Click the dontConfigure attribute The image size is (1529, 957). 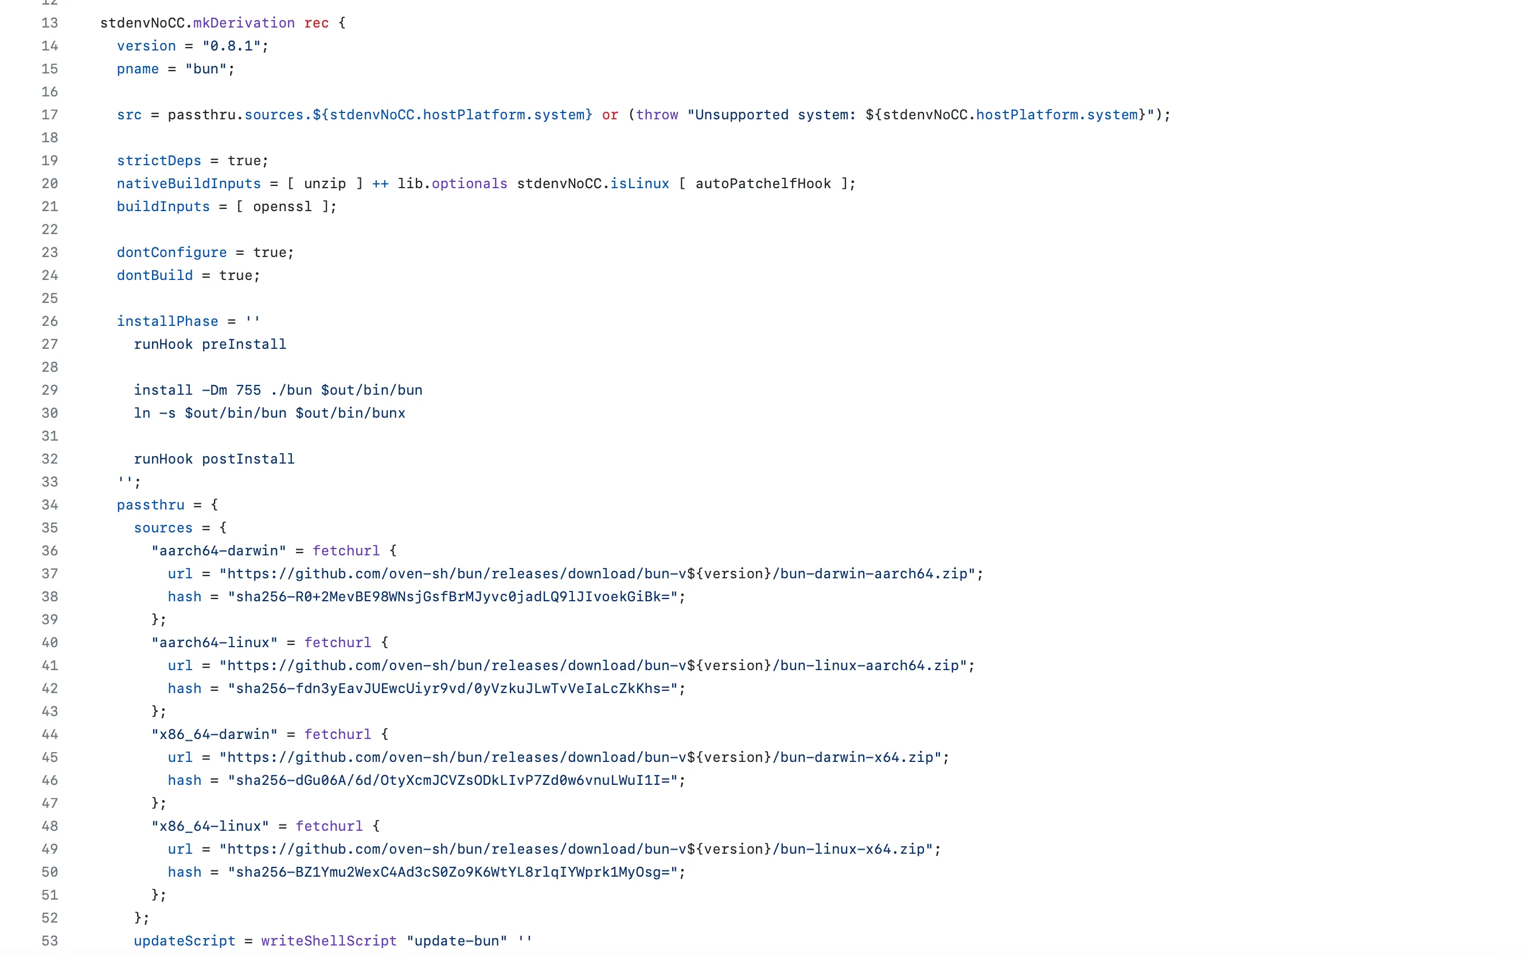coord(171,252)
